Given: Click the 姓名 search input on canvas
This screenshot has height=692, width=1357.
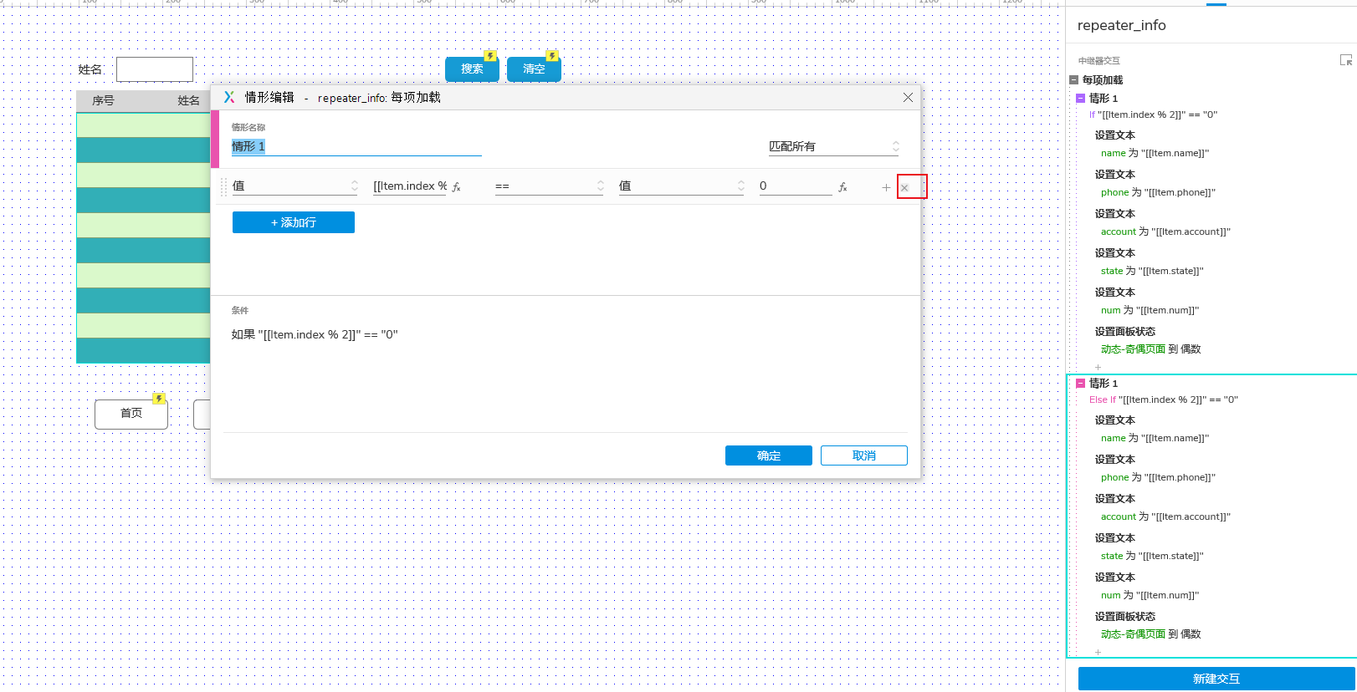Looking at the screenshot, I should (155, 69).
